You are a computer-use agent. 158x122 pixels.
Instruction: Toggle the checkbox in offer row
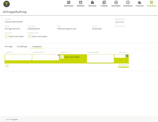127,56
